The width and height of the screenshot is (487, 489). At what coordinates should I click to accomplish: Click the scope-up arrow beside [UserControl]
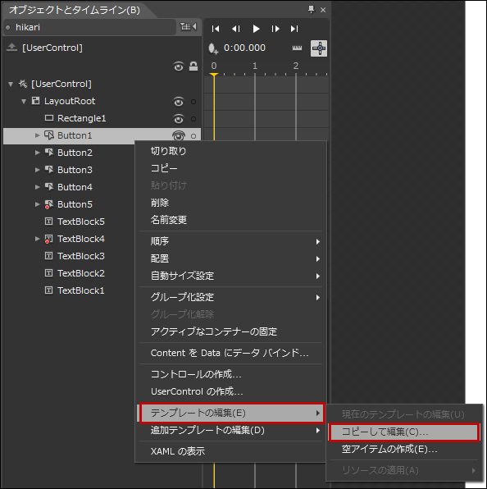point(11,48)
